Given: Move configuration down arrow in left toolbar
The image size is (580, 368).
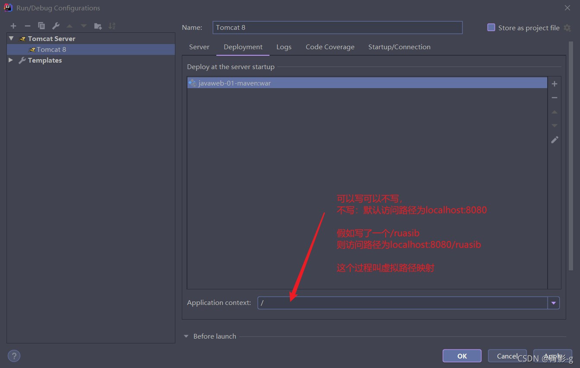Looking at the screenshot, I should click(84, 26).
